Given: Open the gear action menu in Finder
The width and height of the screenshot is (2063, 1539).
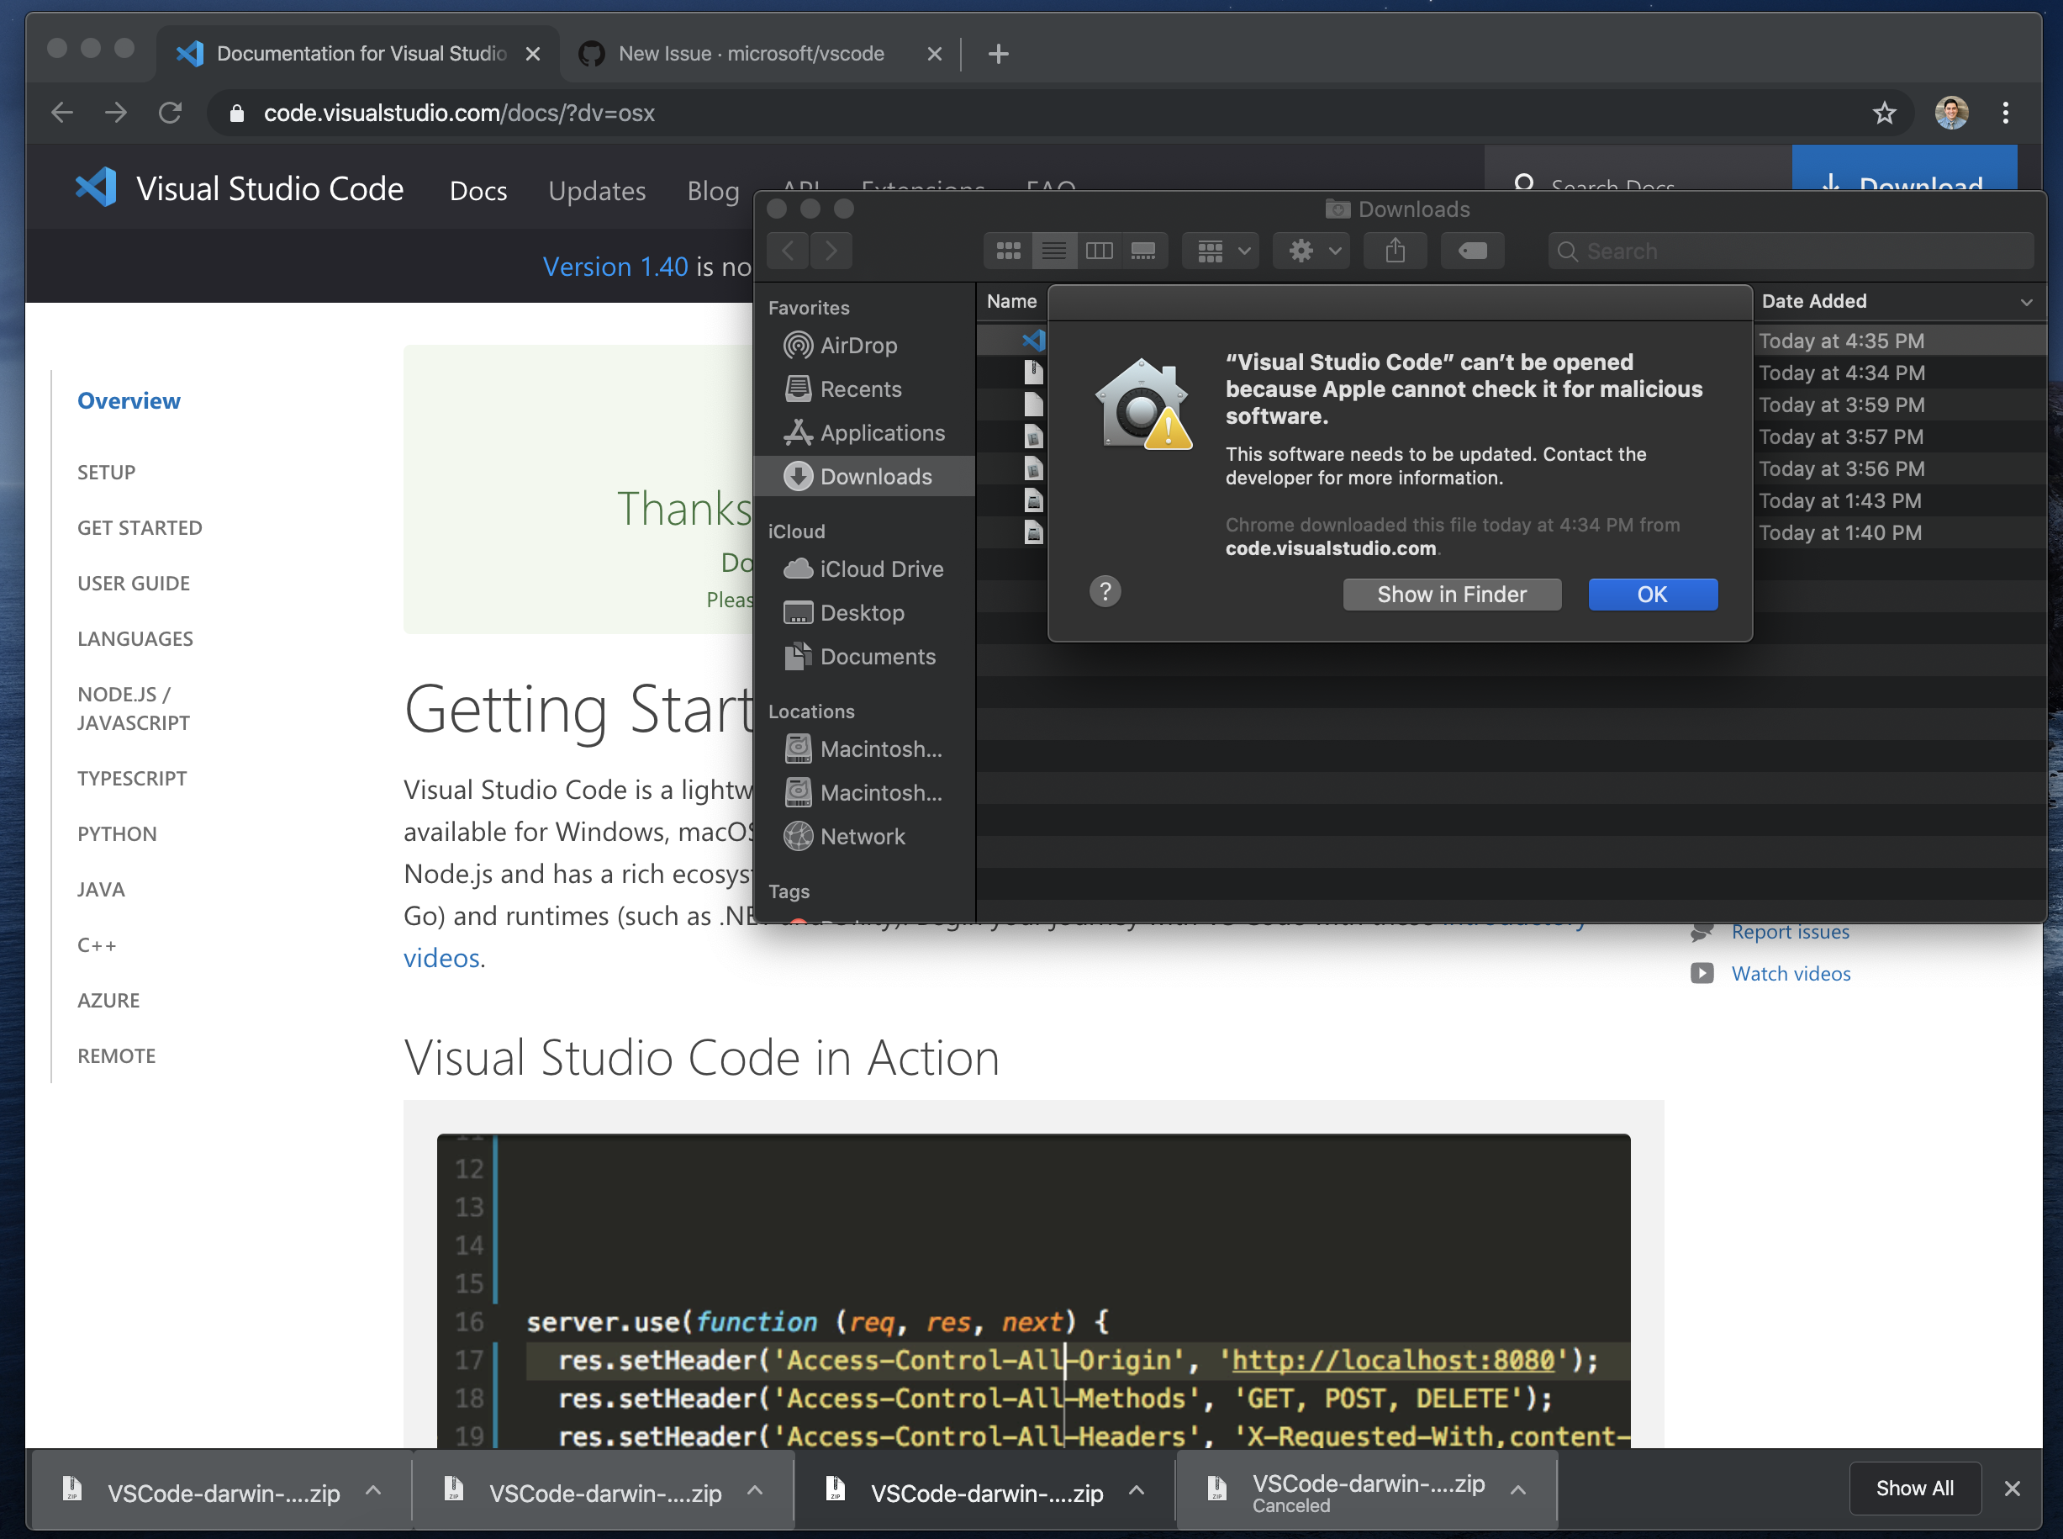Looking at the screenshot, I should 1310,250.
